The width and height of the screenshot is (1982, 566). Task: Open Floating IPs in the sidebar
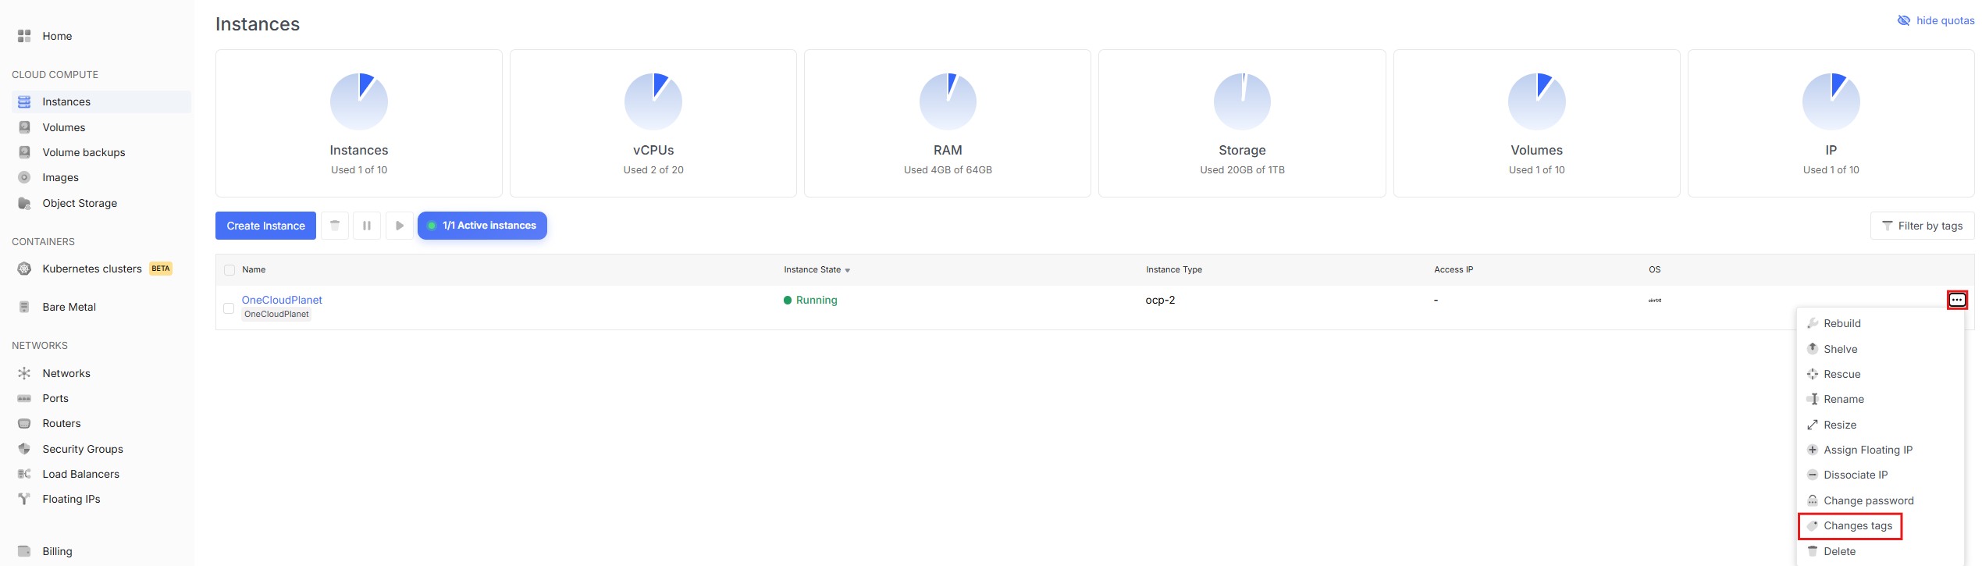pos(71,499)
